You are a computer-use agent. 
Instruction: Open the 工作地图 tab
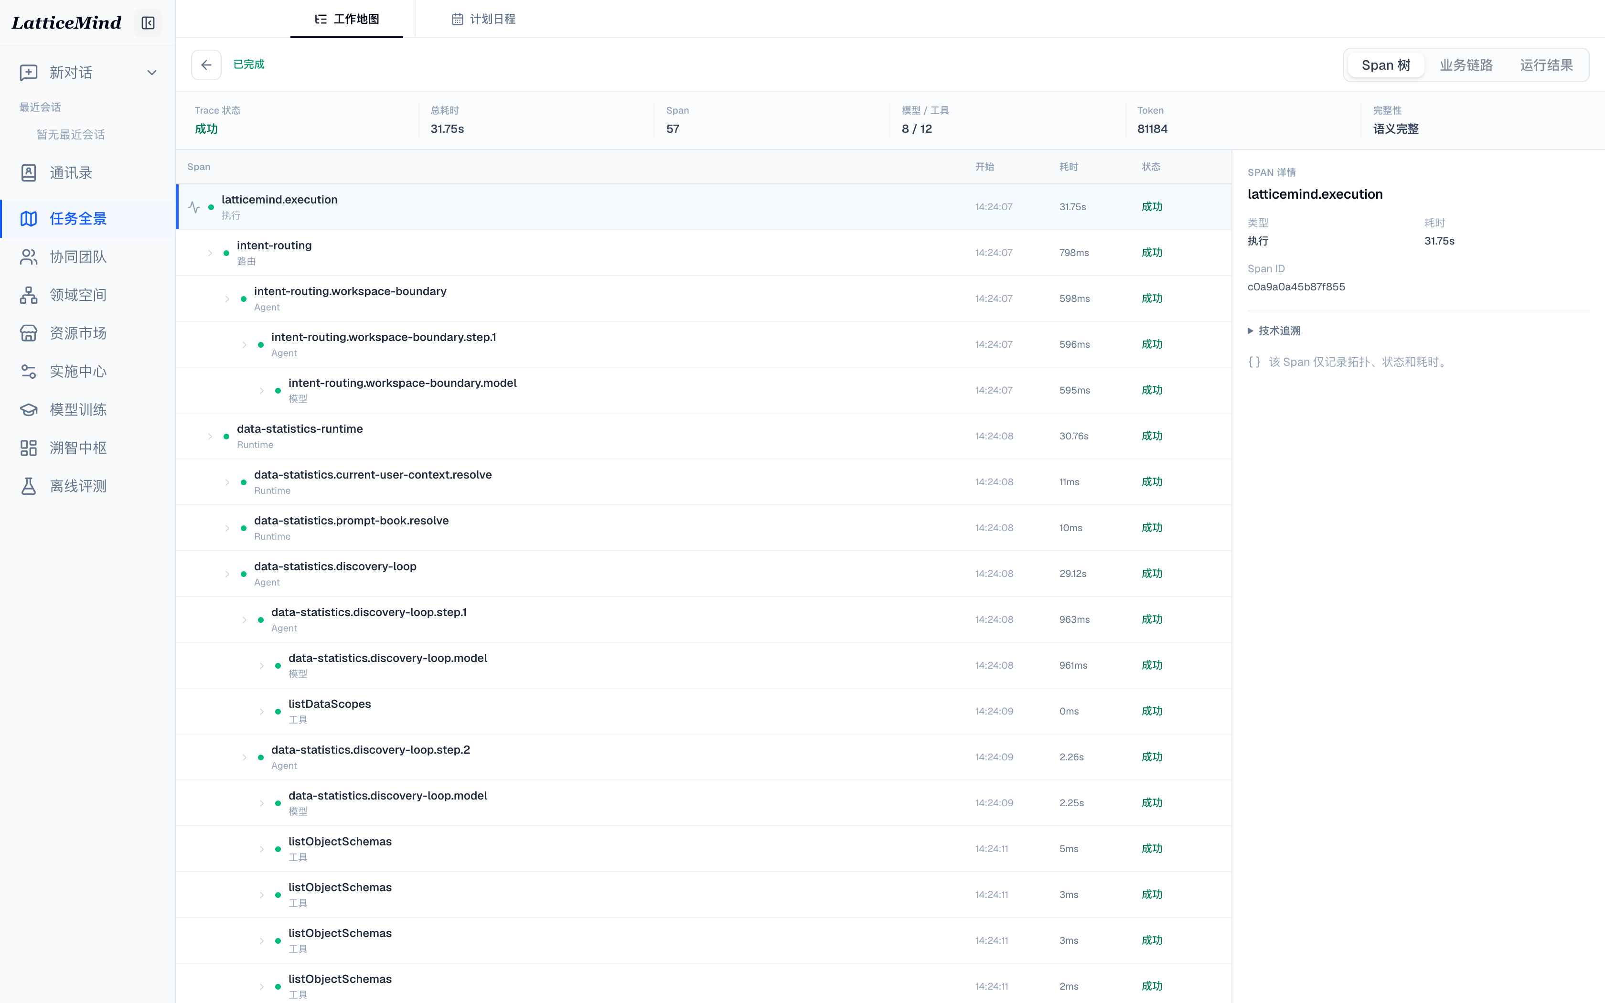pos(347,19)
